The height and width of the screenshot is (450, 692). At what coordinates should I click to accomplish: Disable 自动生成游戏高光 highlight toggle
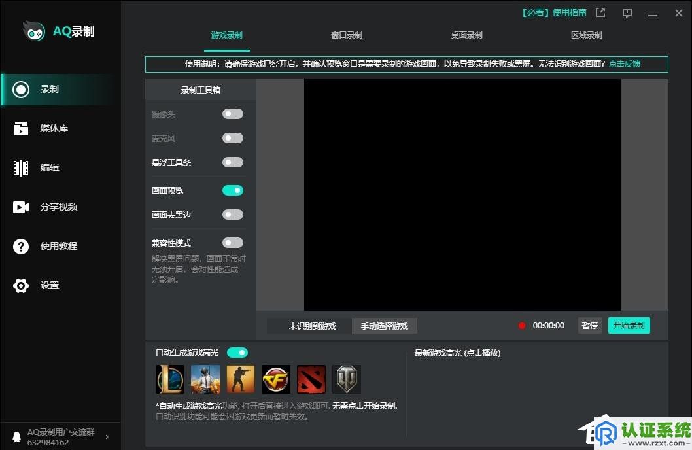coord(237,352)
